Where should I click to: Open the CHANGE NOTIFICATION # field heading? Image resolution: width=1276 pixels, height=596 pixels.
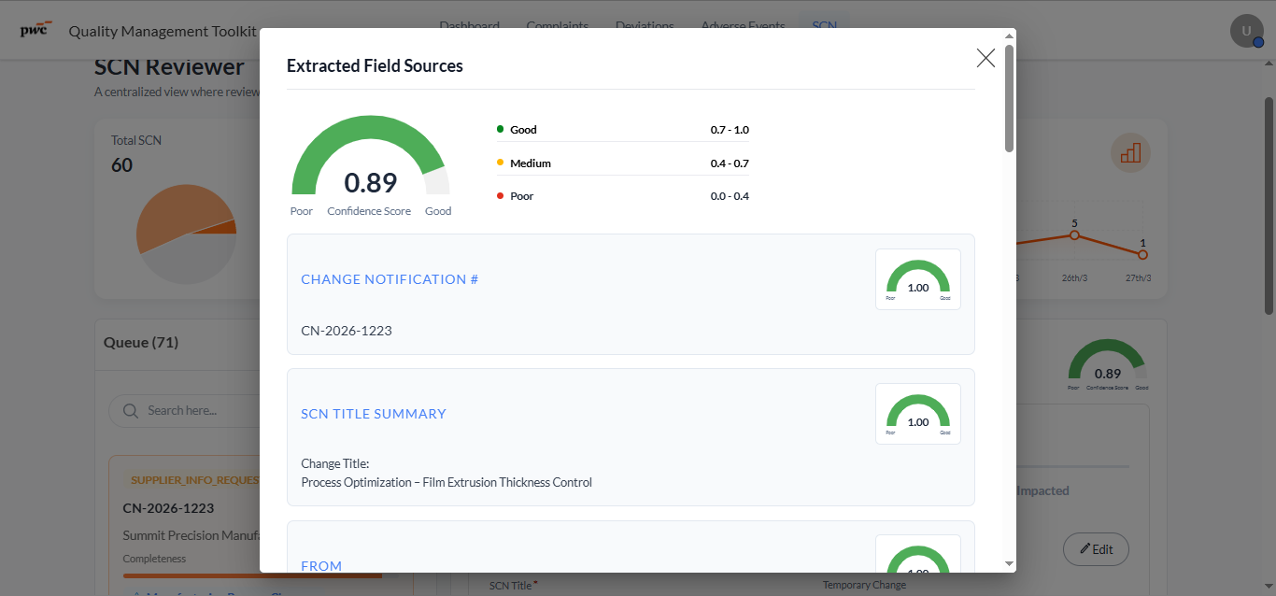390,279
